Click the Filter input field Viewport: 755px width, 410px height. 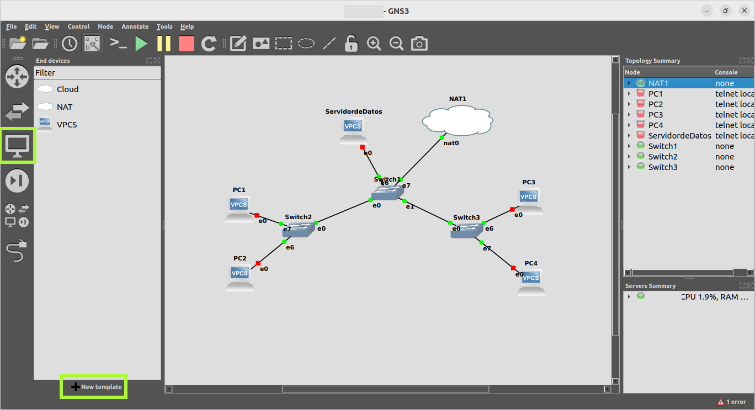click(x=98, y=73)
